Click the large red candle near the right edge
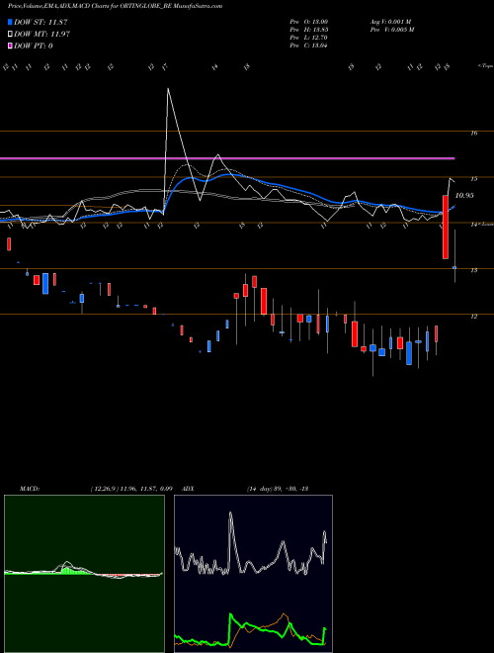This screenshot has height=653, width=494. click(x=446, y=227)
